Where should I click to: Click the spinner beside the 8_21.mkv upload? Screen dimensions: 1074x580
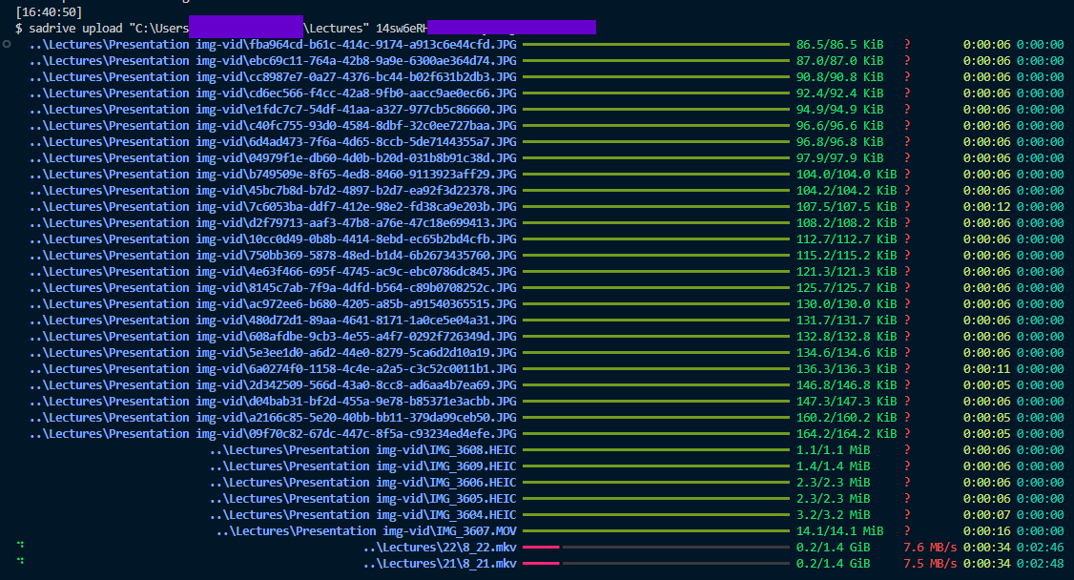coord(21,561)
